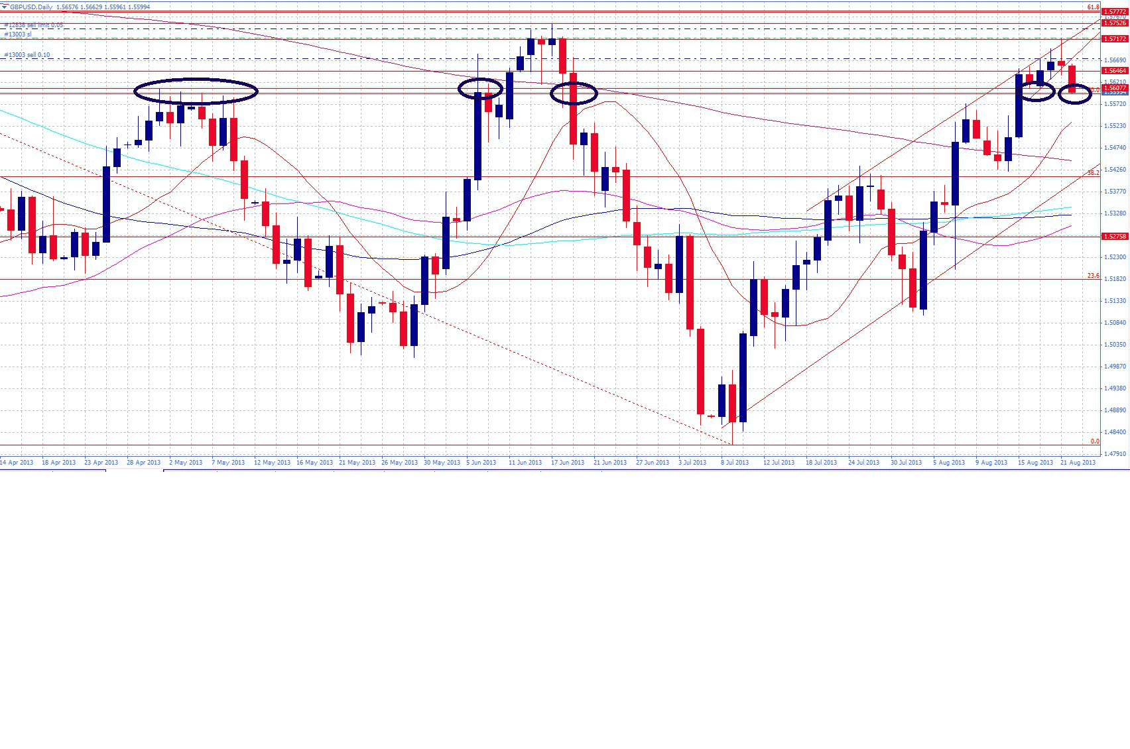Click the 26 May 2013 date label

click(400, 462)
